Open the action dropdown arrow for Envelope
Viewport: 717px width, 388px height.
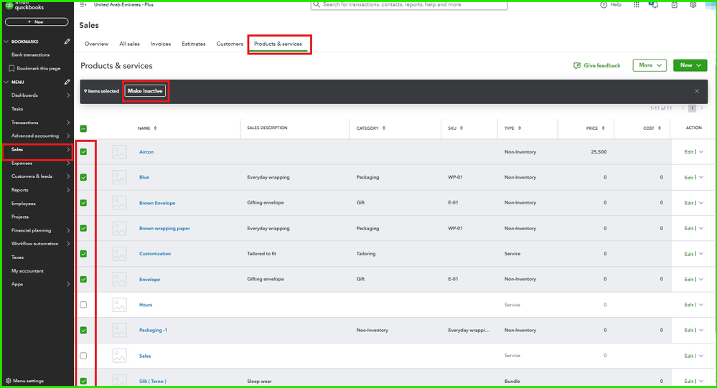pos(701,279)
